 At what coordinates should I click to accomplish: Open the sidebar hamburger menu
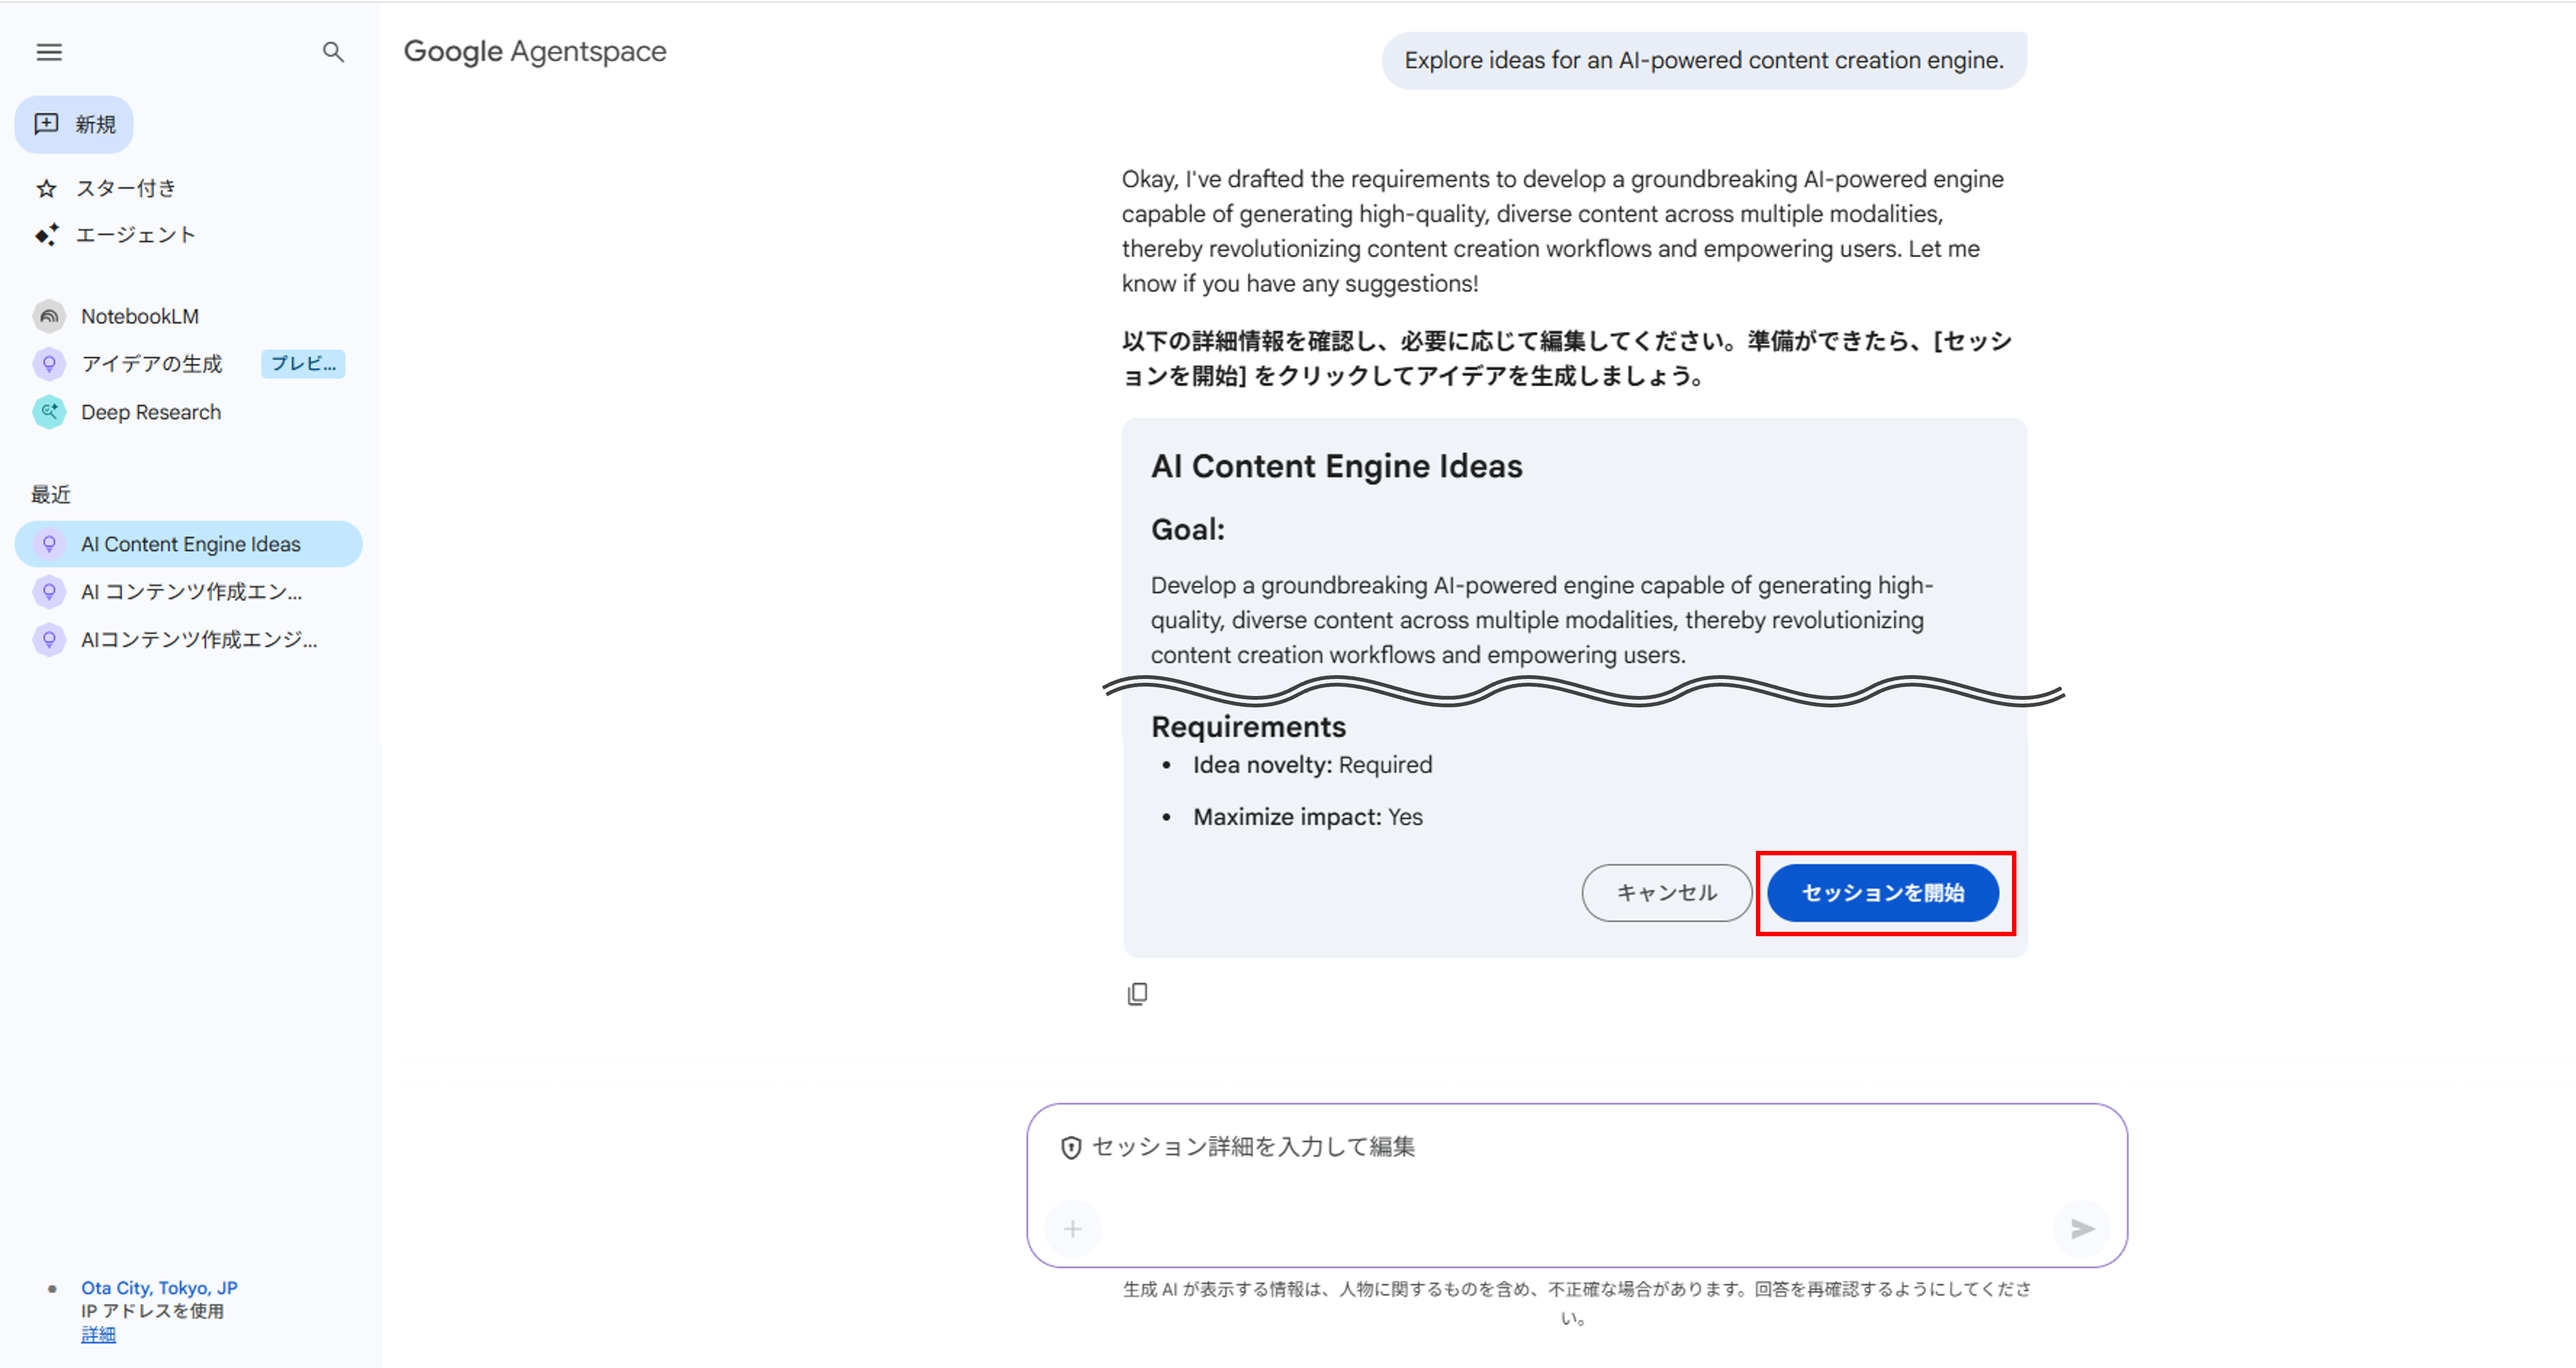(49, 52)
